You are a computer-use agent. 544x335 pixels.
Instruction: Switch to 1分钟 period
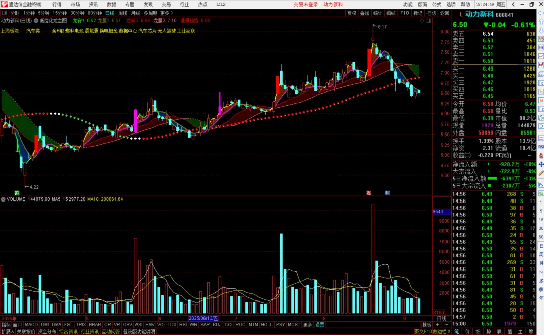[x=29, y=13]
